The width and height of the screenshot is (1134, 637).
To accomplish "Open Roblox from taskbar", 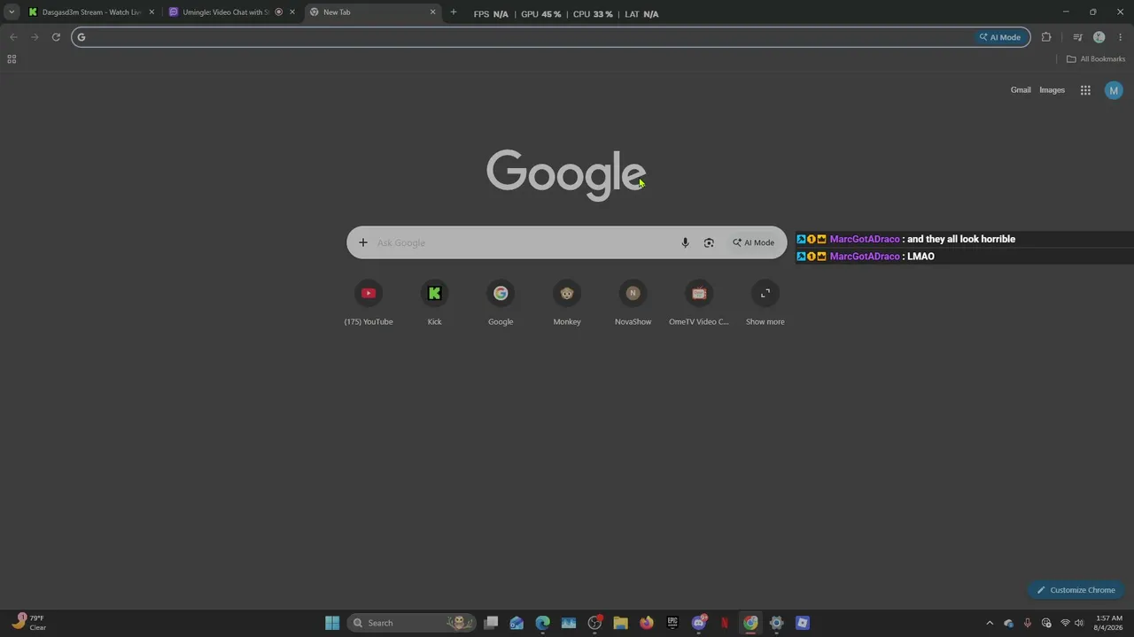I will click(x=803, y=623).
